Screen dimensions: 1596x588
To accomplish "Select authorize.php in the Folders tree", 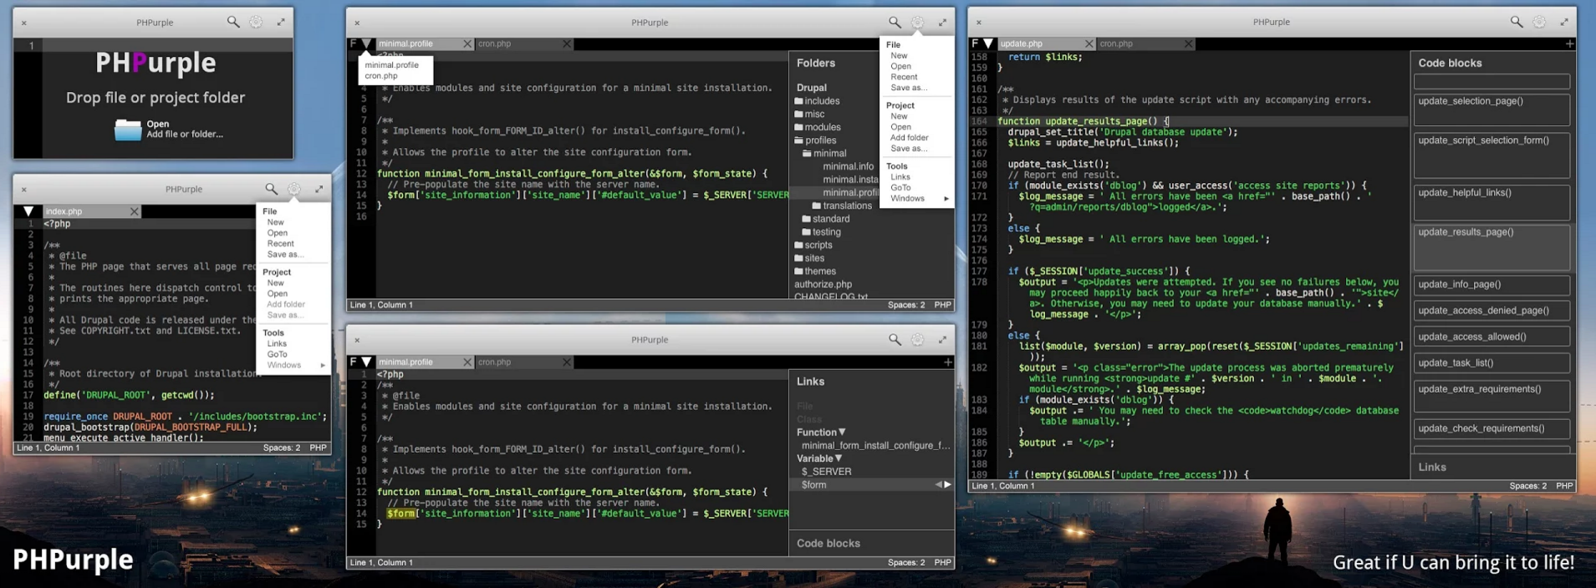I will (x=823, y=285).
